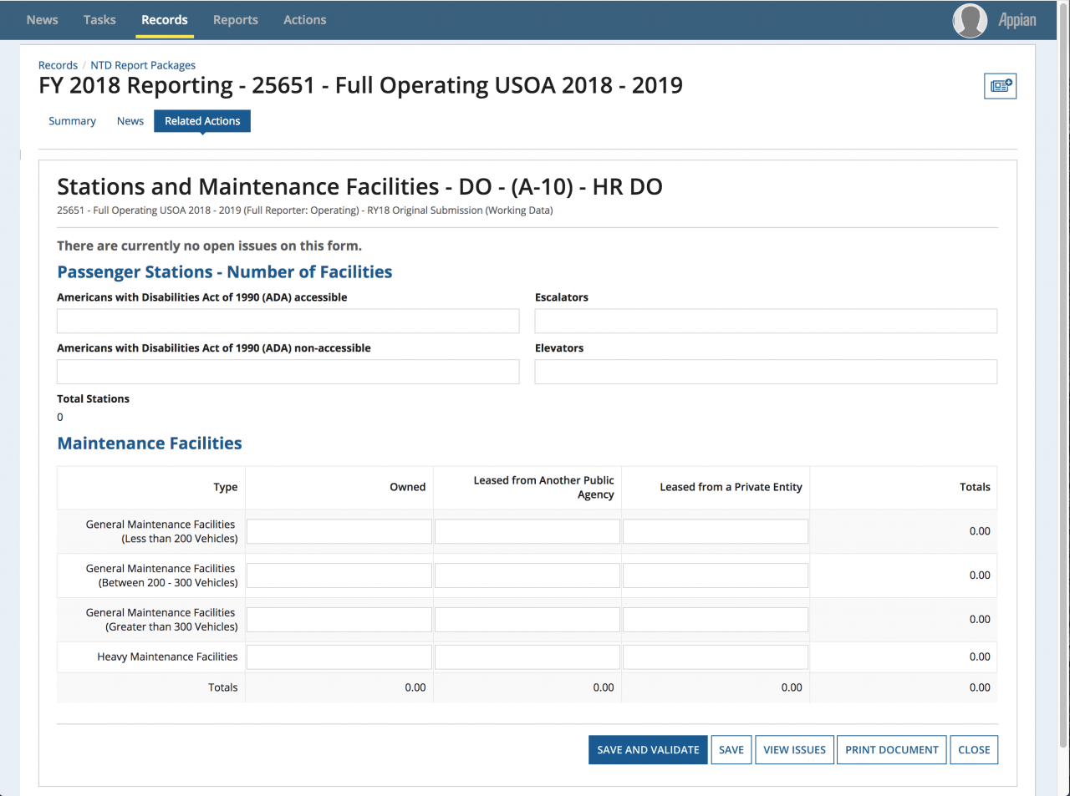
Task: Click the Maintenance Facilities heading
Action: pyautogui.click(x=150, y=444)
